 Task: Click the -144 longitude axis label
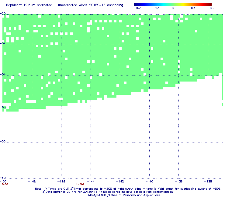point(91,182)
